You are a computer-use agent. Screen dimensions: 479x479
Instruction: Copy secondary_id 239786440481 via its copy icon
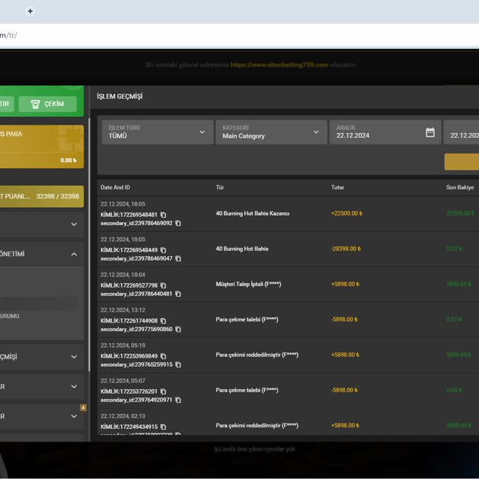pos(178,294)
